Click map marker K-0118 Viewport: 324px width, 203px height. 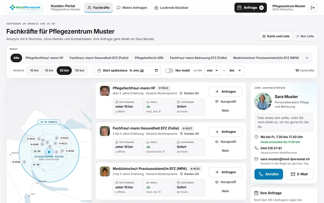coord(31,139)
